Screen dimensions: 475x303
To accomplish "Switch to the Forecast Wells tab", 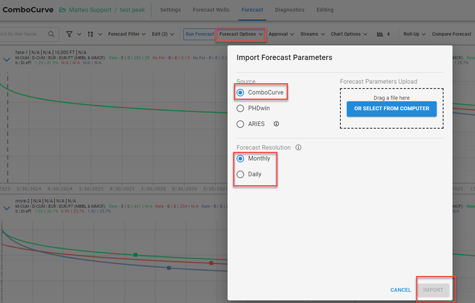I will point(211,10).
